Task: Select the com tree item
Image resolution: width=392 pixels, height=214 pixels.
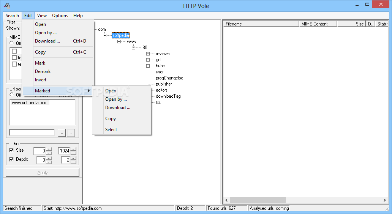Action: pos(102,30)
